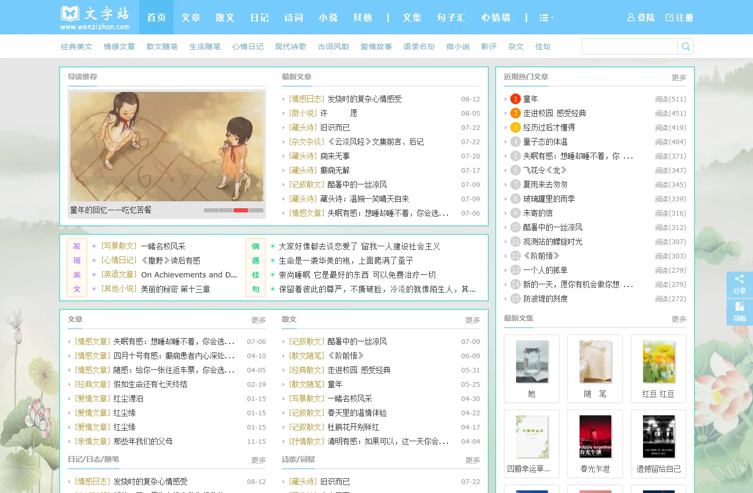Open 美丽的秘密 第十三章 novel link

(176, 289)
